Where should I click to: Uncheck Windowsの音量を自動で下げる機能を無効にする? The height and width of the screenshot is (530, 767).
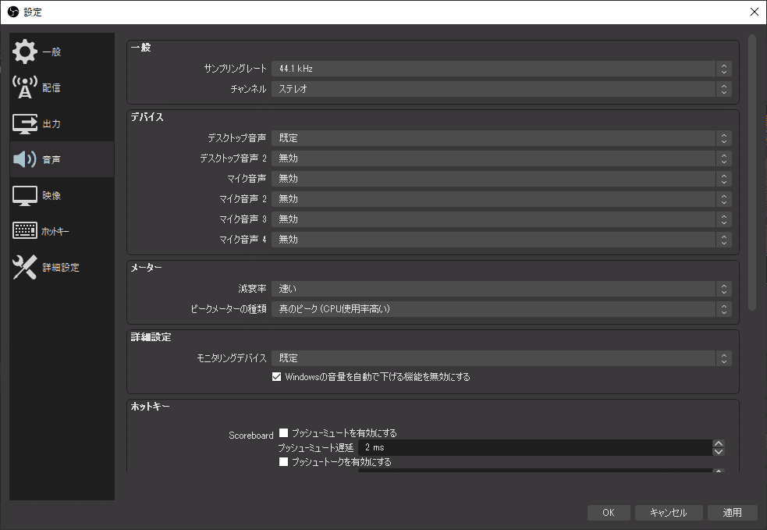277,377
